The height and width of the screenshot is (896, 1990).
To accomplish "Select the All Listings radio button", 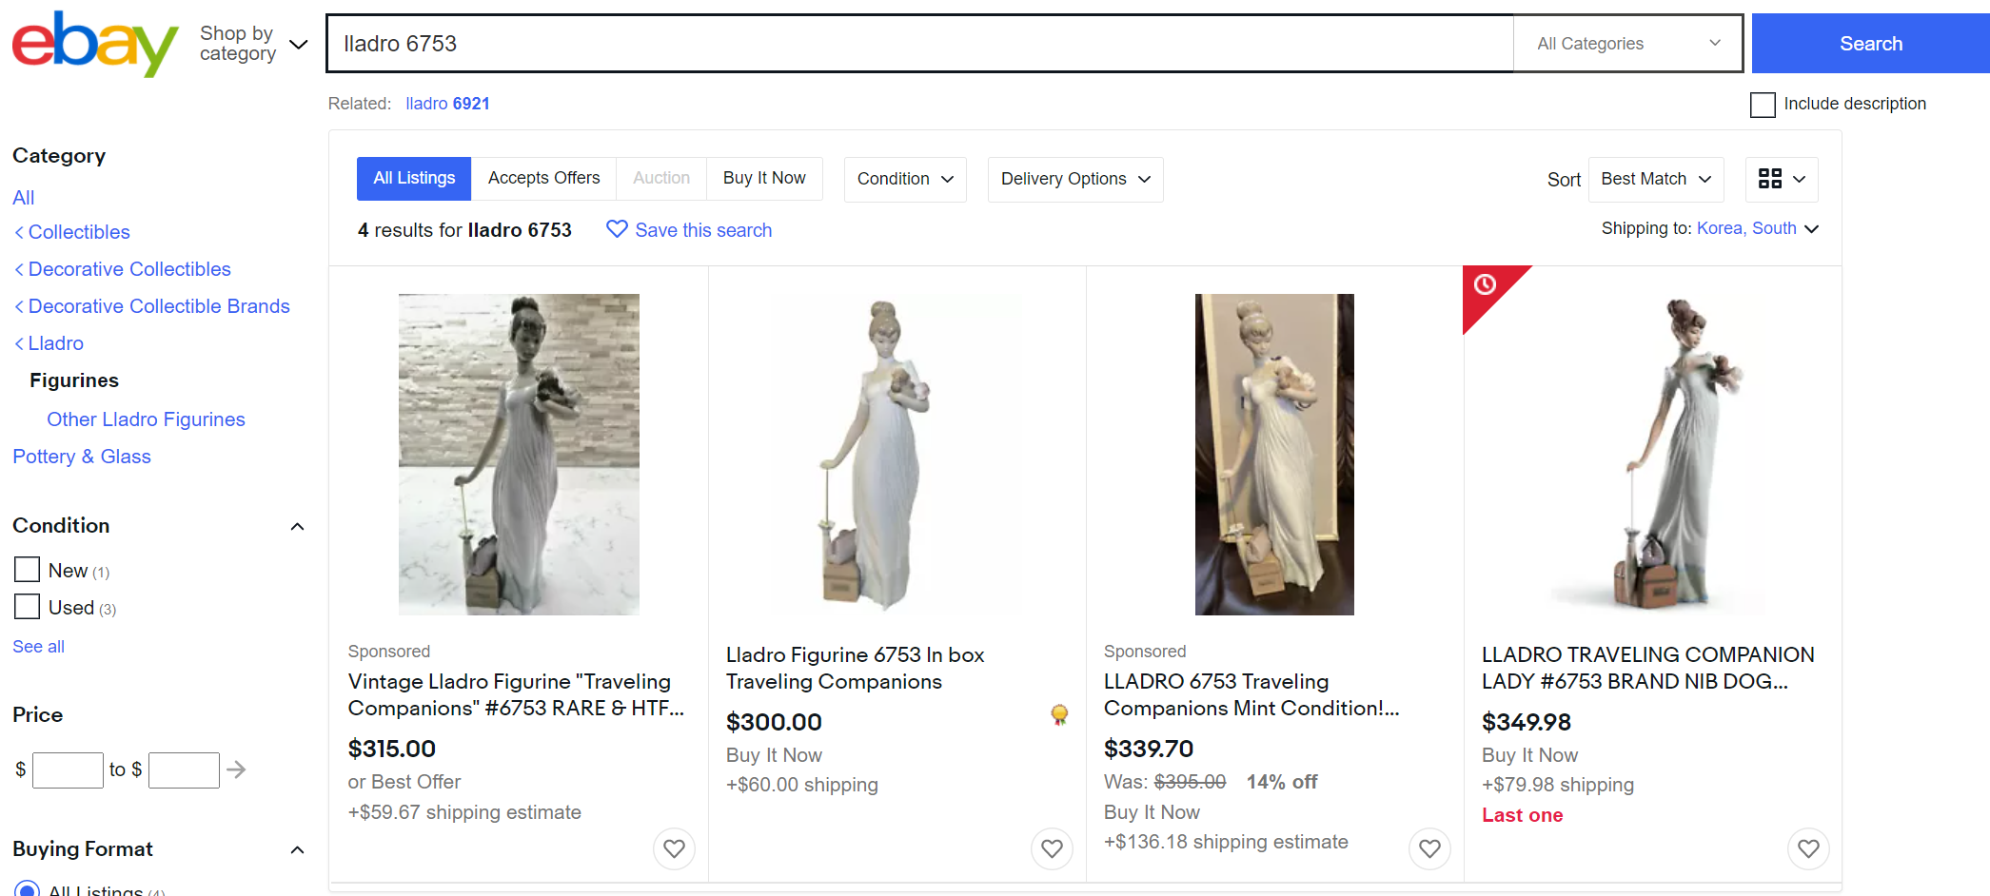I will coord(27,890).
